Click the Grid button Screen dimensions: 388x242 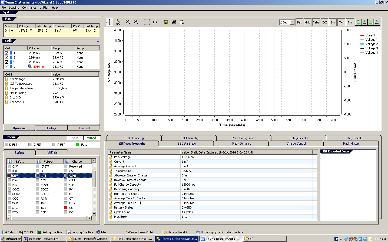click(308, 22)
